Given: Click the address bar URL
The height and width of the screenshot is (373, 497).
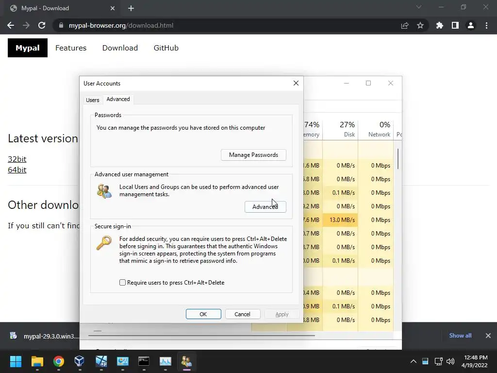Looking at the screenshot, I should point(121,25).
